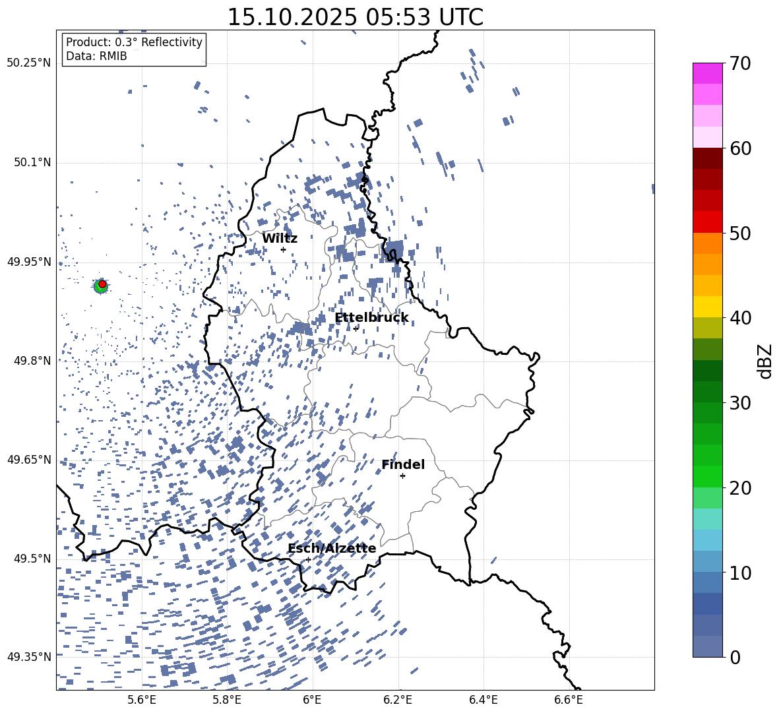Click the colorbar tick value 60
Image resolution: width=781 pixels, height=713 pixels.
pos(741,148)
